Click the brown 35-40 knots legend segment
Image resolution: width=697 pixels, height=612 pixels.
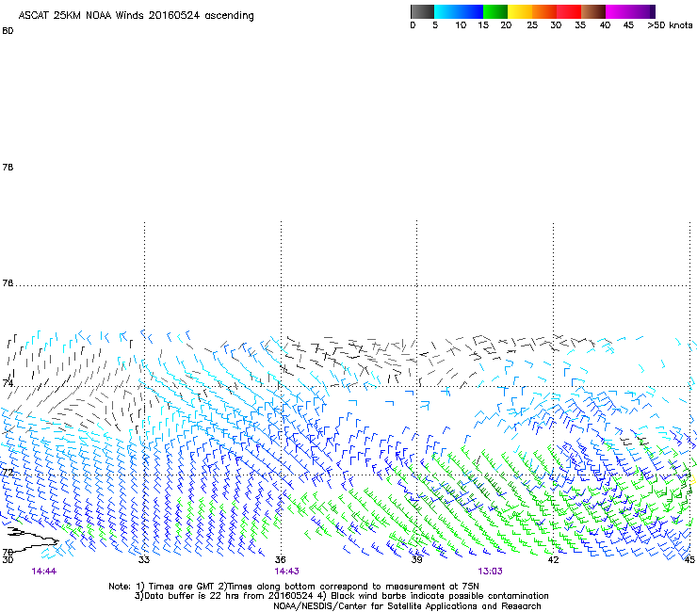593,11
